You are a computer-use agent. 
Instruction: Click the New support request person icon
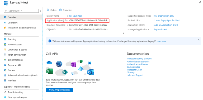[x=5, y=97]
